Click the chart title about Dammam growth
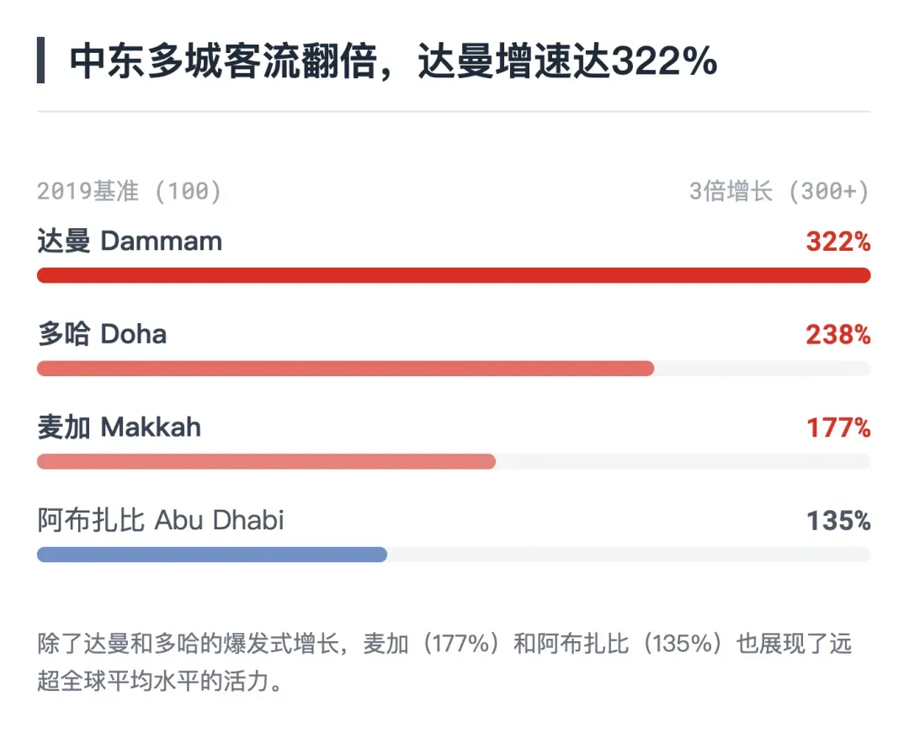The height and width of the screenshot is (733, 909). point(394,61)
